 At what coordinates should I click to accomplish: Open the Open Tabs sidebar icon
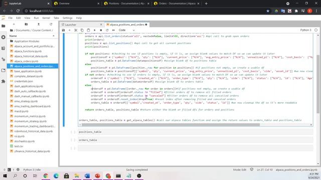pyautogui.click(x=4, y=70)
